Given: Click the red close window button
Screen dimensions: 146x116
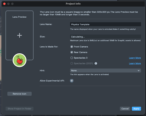Looking at the screenshot, I should pos(4,4).
